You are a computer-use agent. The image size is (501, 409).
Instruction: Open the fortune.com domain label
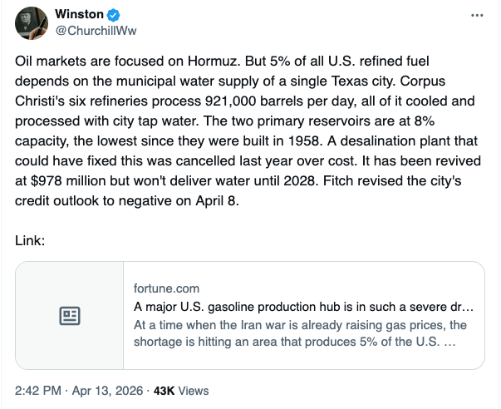[163, 288]
